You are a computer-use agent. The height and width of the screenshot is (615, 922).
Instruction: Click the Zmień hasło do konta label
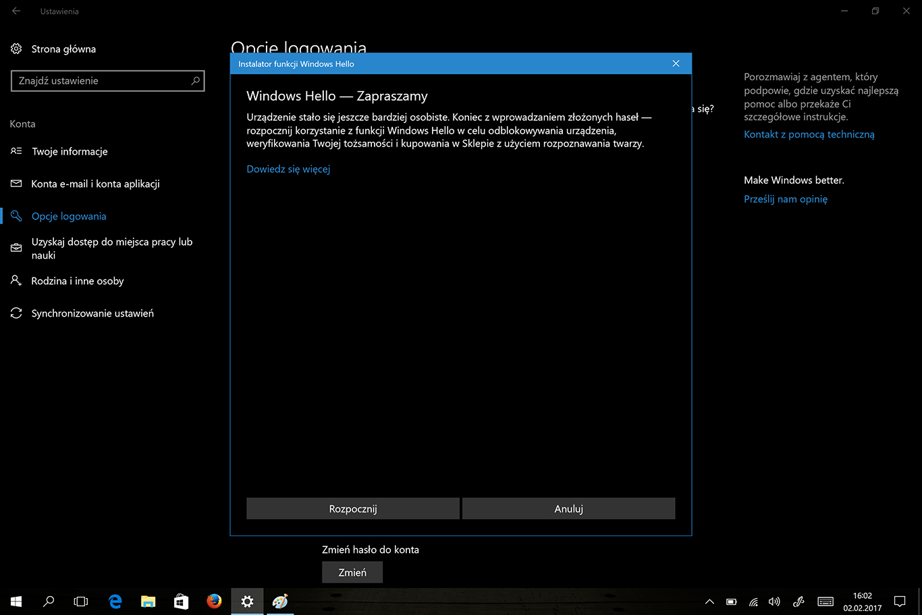click(x=371, y=550)
